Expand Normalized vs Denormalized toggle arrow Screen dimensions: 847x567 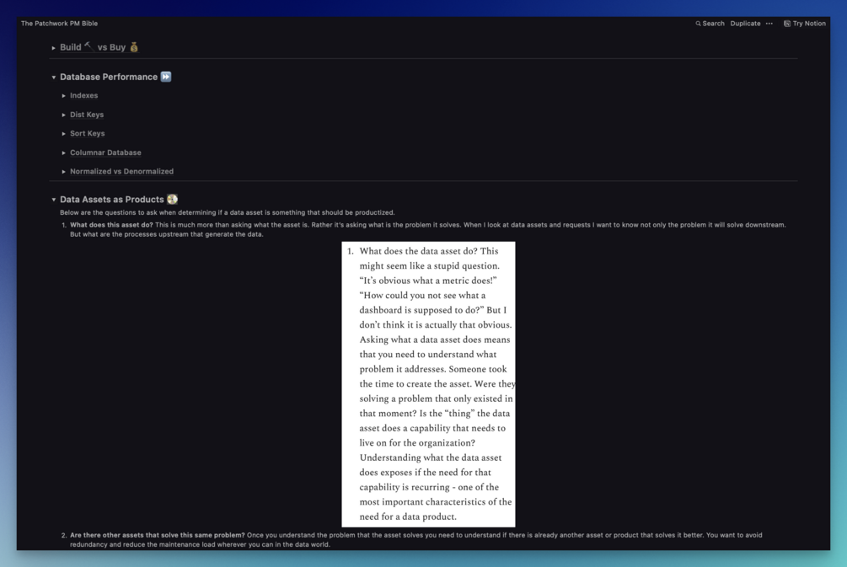click(x=64, y=172)
